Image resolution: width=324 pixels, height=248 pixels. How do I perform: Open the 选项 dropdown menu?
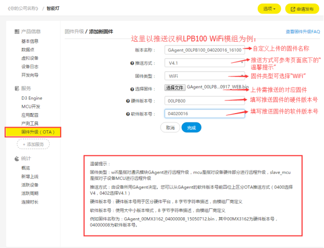click(x=269, y=9)
